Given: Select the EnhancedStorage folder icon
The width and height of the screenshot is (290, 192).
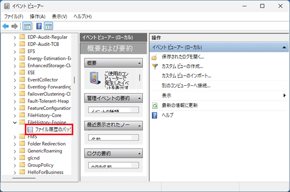Looking at the screenshot, I should 22,65.
